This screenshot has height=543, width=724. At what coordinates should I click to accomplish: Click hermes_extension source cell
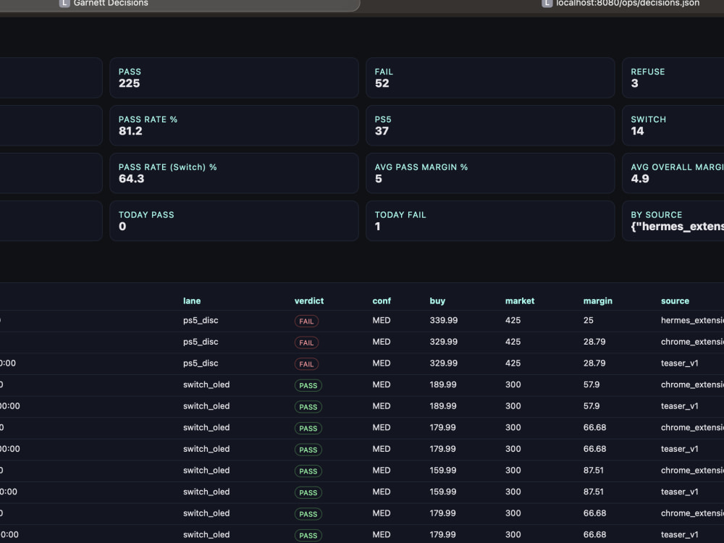coord(692,321)
